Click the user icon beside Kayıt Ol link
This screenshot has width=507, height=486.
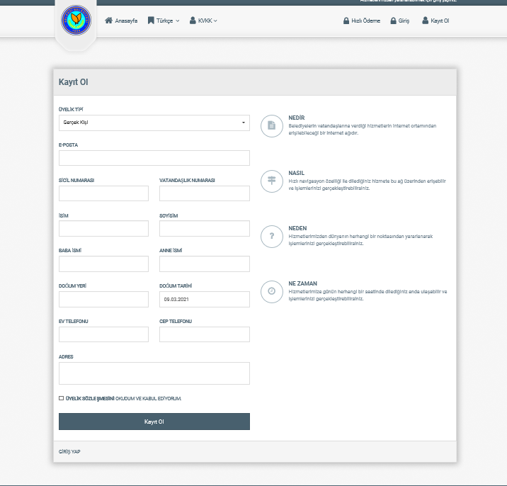point(425,21)
